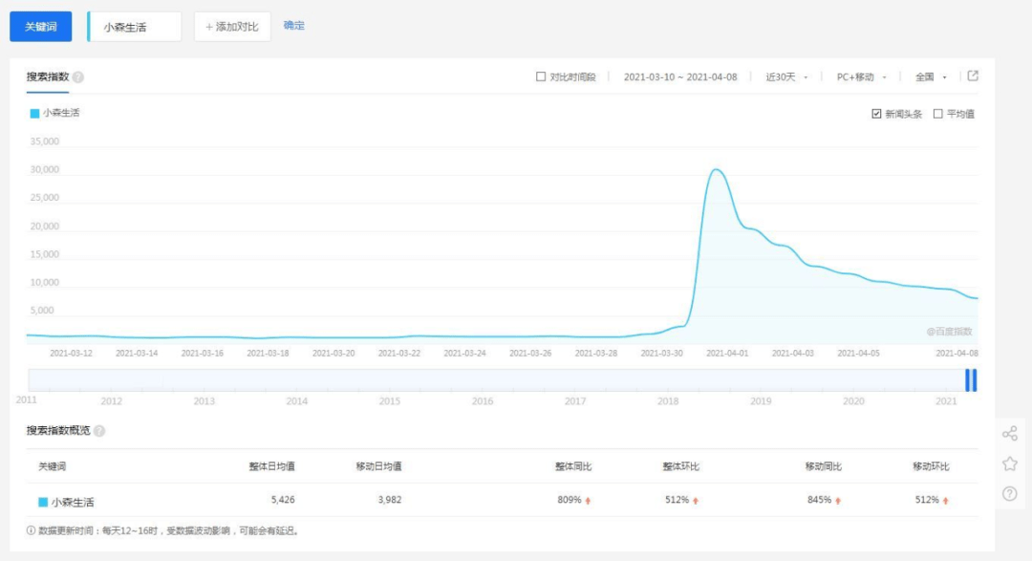
Task: Click the 添加对比 button
Action: click(232, 27)
